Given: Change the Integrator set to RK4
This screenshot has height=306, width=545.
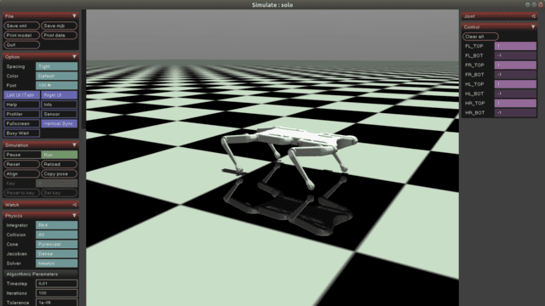Looking at the screenshot, I should pyautogui.click(x=56, y=225).
